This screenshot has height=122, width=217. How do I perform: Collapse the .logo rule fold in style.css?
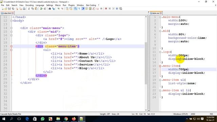pyautogui.click(x=160, y=52)
